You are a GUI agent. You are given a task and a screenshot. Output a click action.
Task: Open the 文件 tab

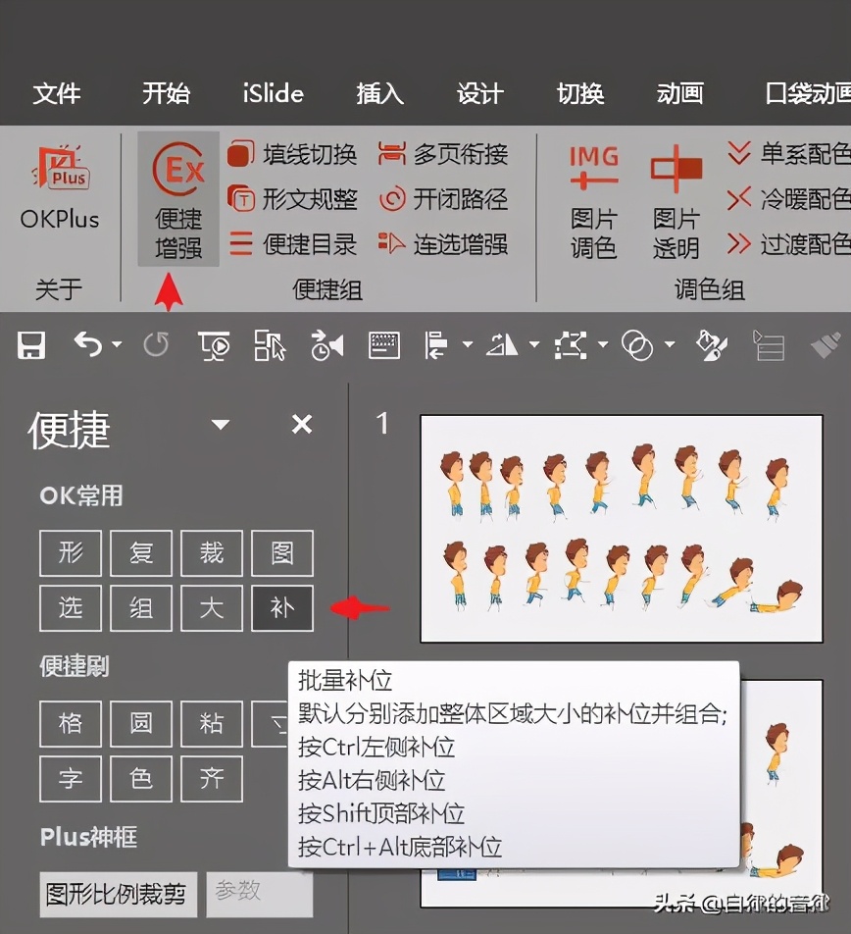pyautogui.click(x=57, y=93)
